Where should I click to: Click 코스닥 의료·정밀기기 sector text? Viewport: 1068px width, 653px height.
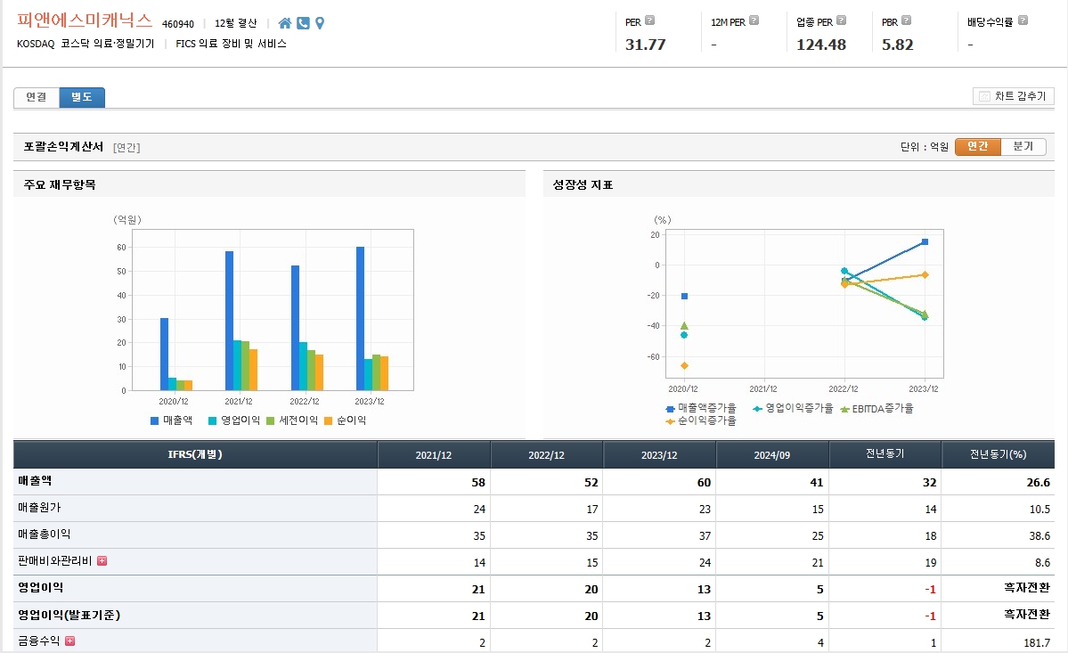pos(108,44)
